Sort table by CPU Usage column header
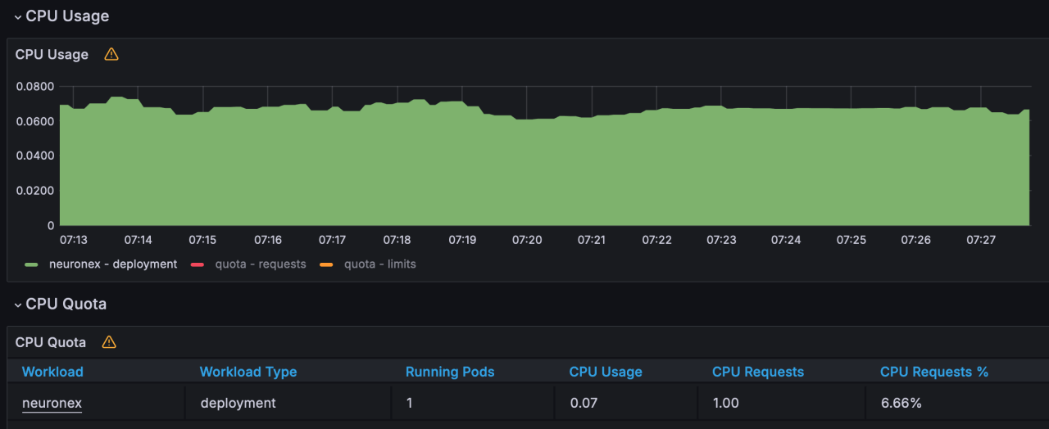This screenshot has width=1049, height=429. pos(606,372)
